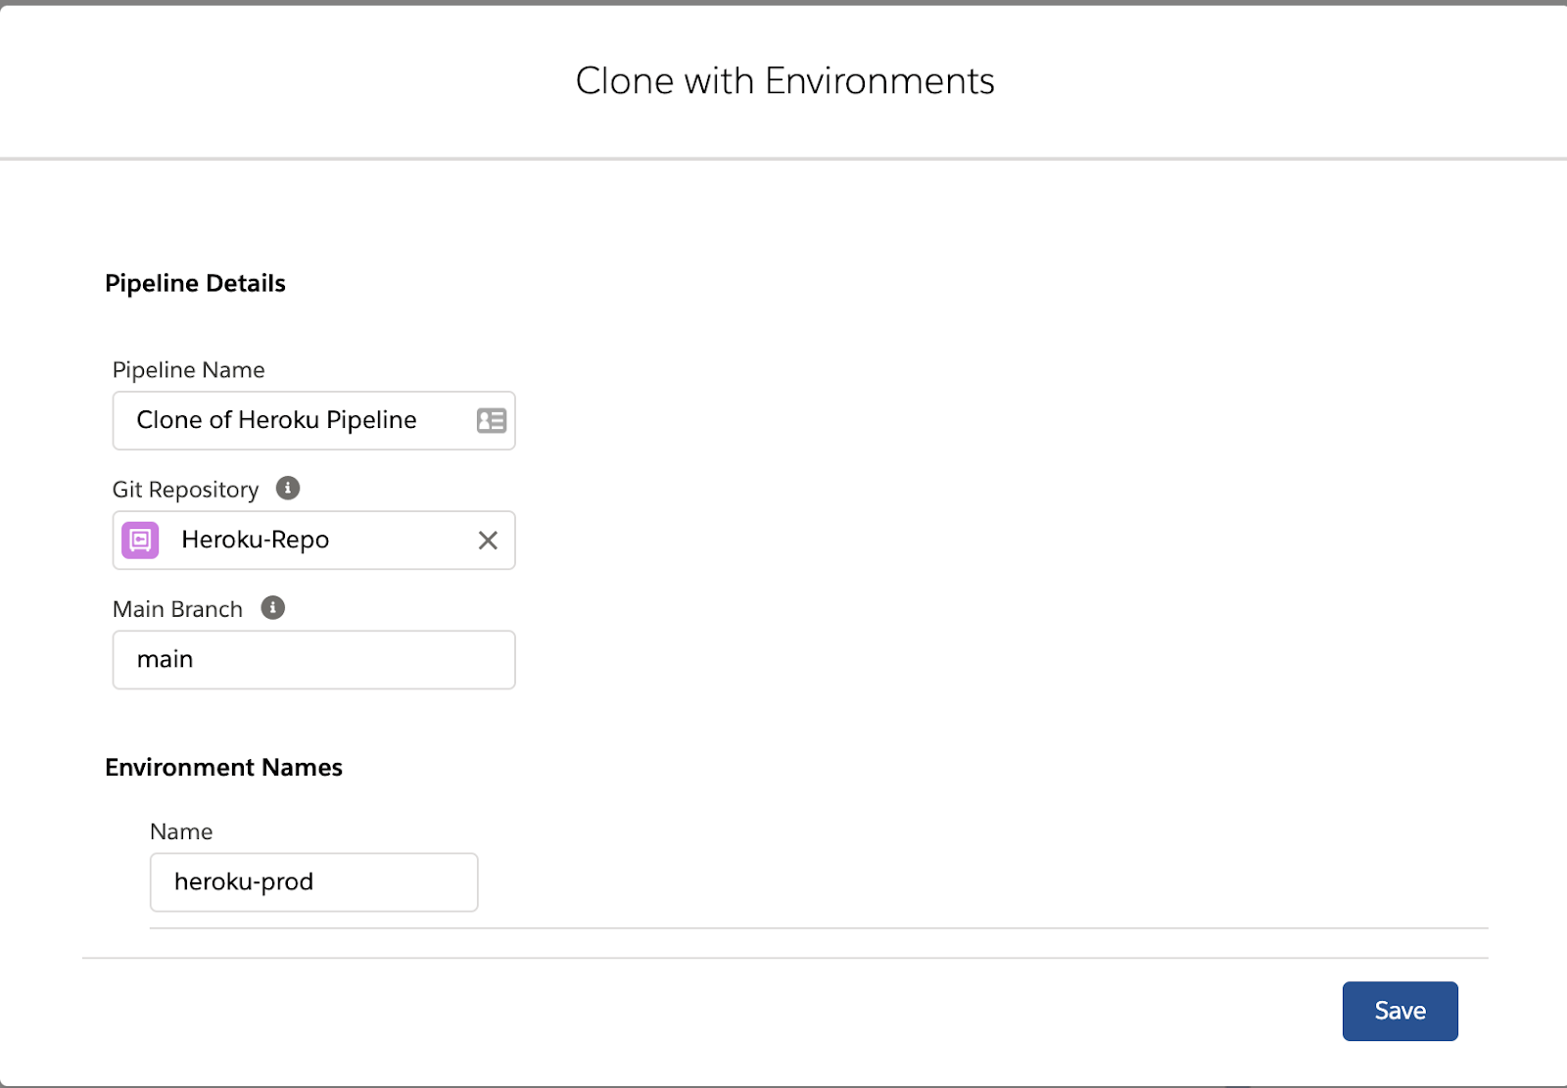Click the purple repository icon beside Heroku-Repo

tap(140, 540)
